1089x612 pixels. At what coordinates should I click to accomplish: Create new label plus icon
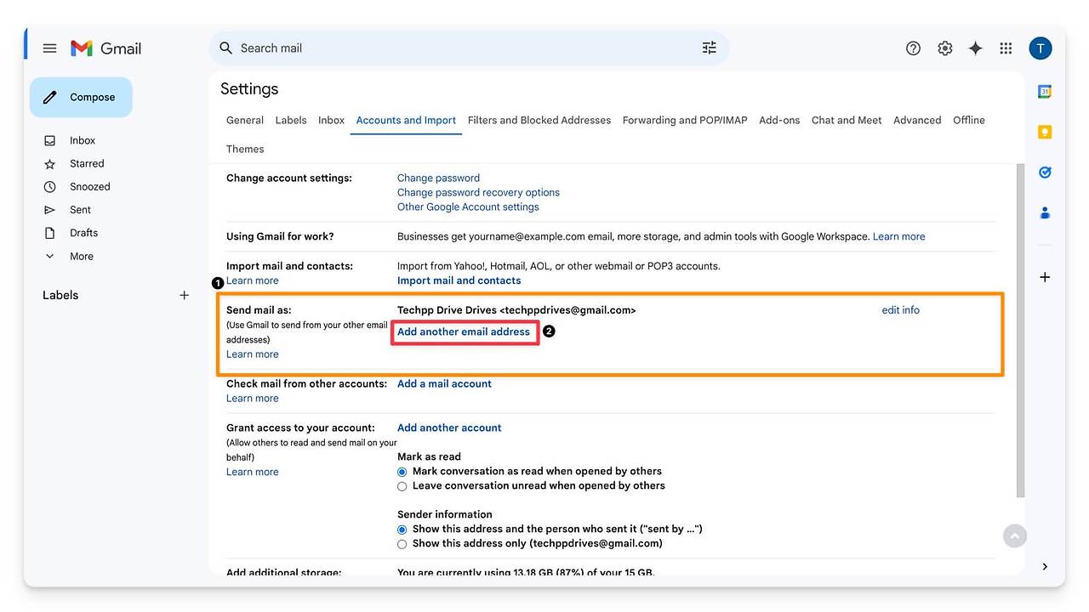(x=184, y=295)
